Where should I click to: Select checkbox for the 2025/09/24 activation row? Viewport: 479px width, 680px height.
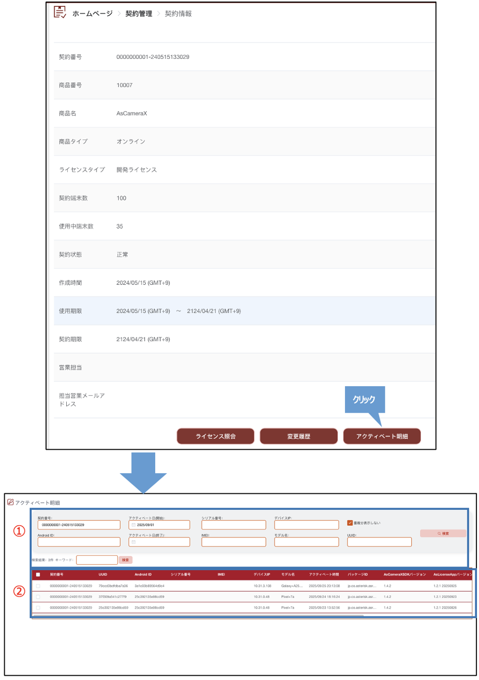coord(38,597)
